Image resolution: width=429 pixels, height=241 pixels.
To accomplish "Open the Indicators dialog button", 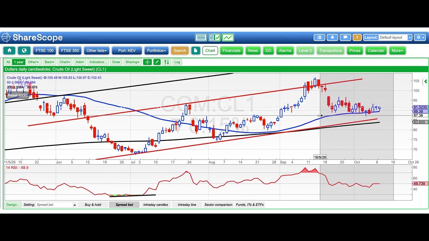I will coord(98,62).
